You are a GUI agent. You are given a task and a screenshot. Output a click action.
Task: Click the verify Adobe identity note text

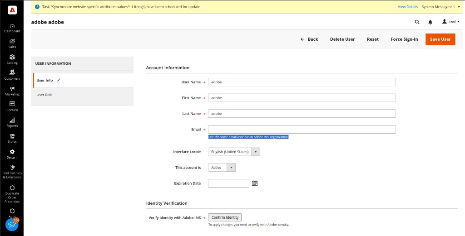[248, 225]
